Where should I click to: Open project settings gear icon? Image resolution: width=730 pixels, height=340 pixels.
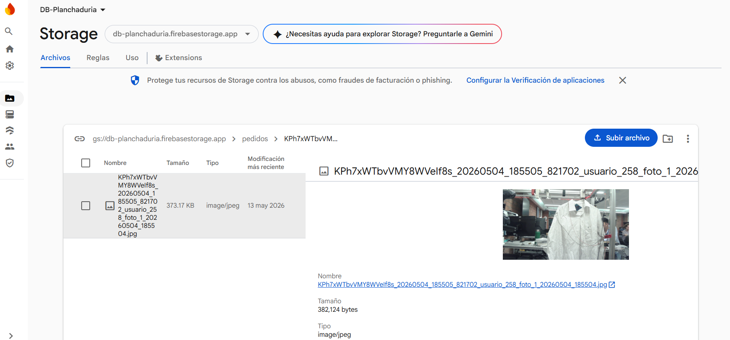(x=10, y=65)
